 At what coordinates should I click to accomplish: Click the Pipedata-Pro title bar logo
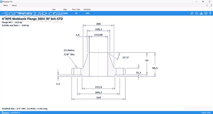[1, 2]
